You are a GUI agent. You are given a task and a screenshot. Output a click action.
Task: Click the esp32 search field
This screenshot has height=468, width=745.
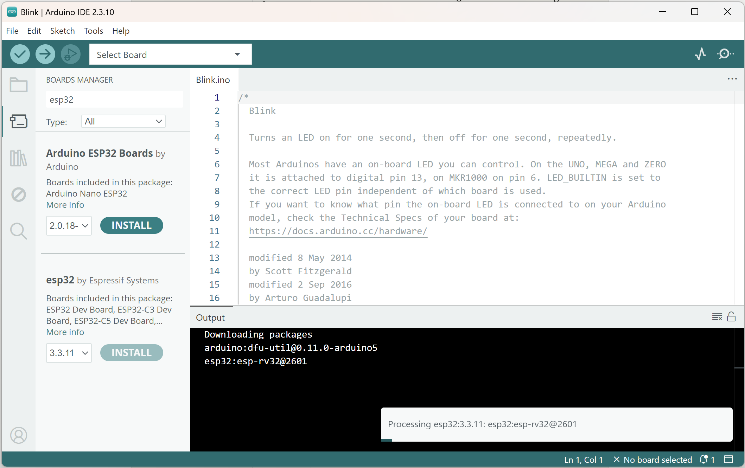[x=115, y=100]
